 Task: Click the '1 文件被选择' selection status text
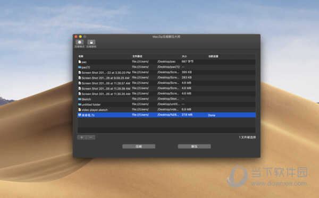click(x=247, y=137)
